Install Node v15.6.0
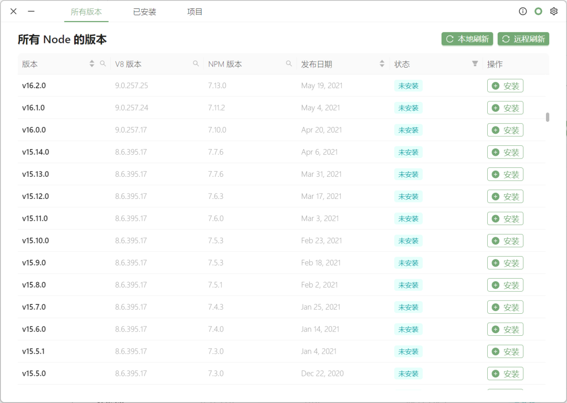The height and width of the screenshot is (403, 567). pos(505,329)
